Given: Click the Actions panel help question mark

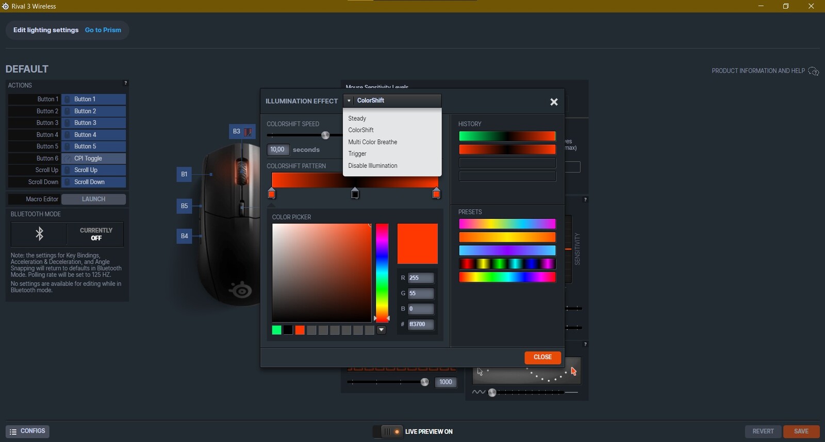Looking at the screenshot, I should 125,83.
